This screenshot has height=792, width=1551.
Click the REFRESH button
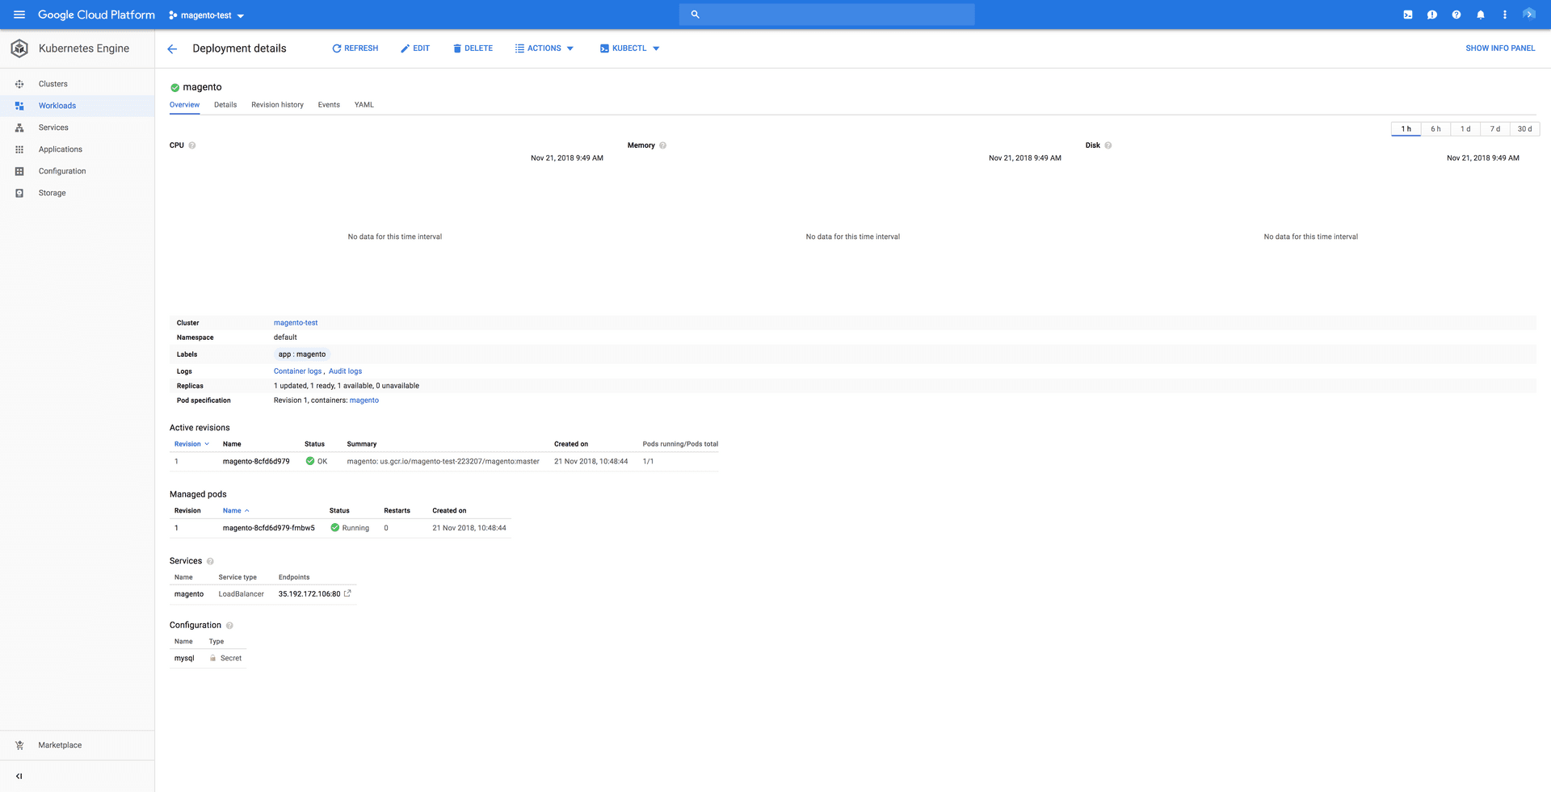(x=355, y=48)
